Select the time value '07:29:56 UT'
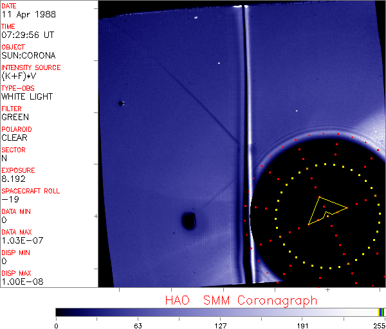This screenshot has width=386, height=329. coord(26,35)
